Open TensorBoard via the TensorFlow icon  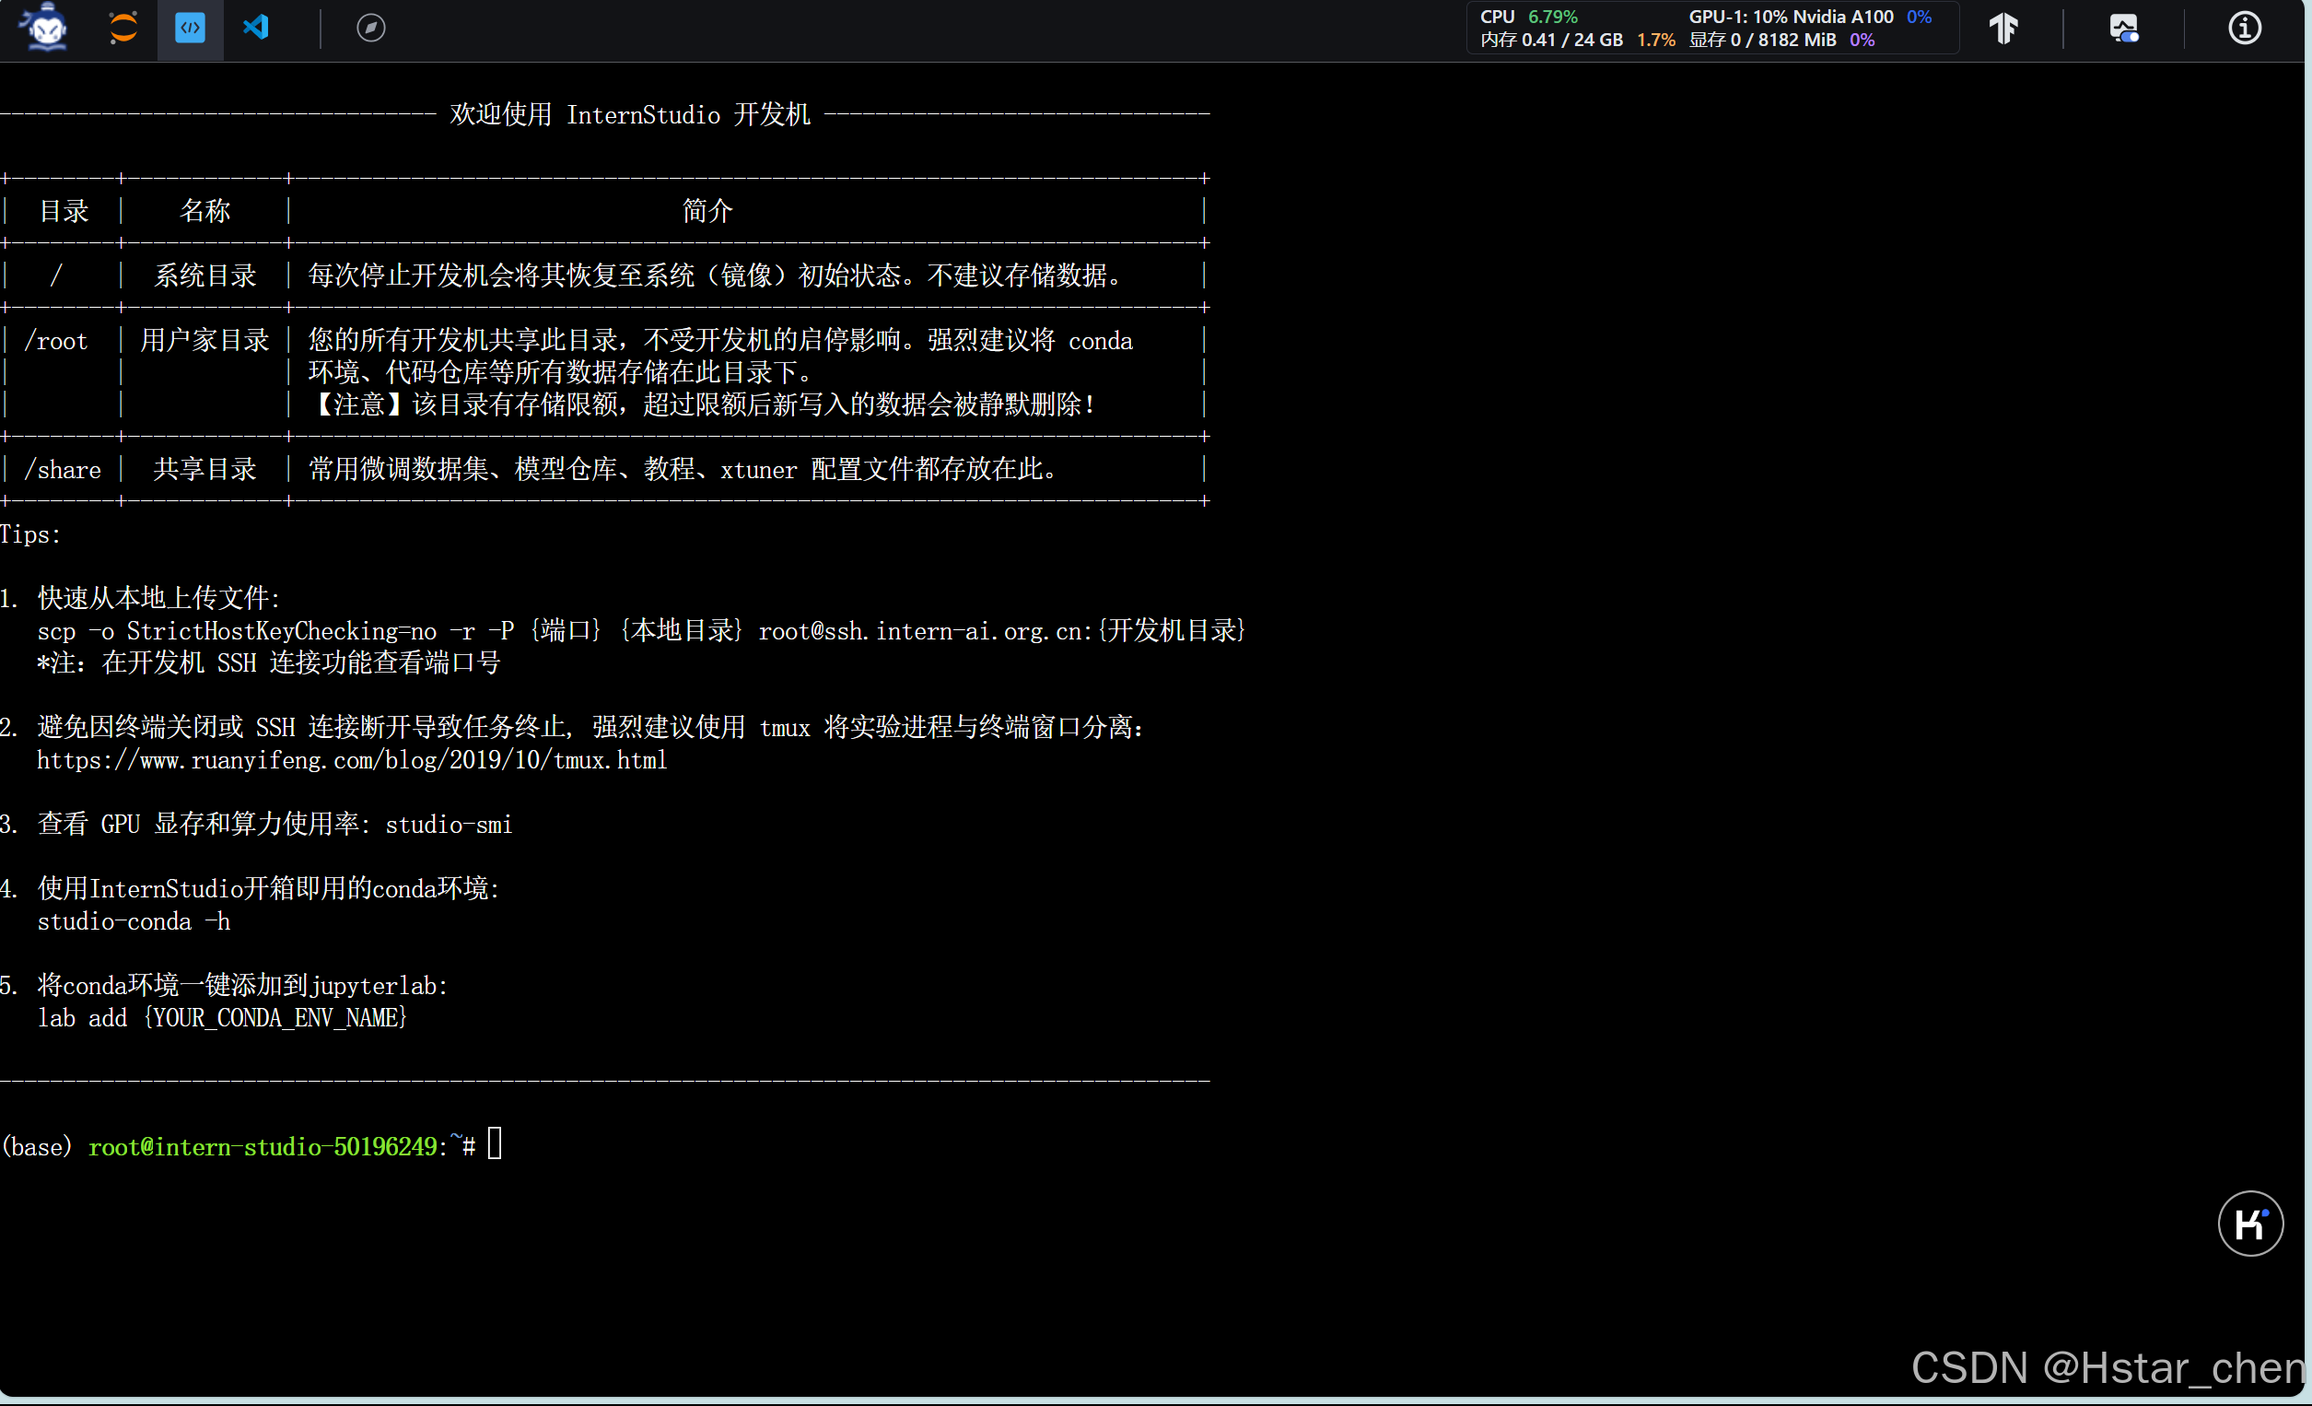[2004, 28]
